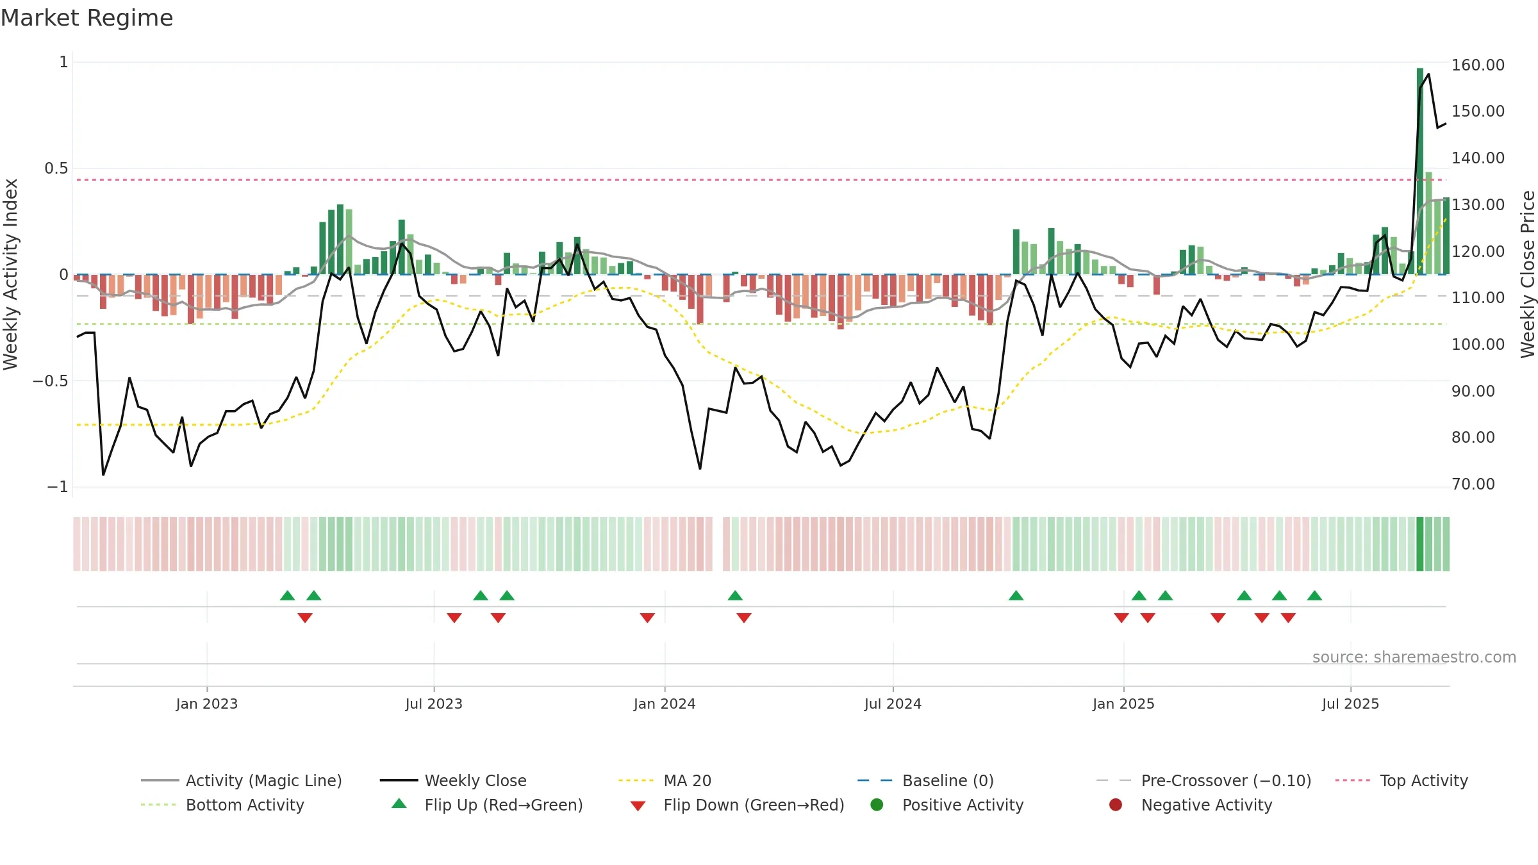Click the Jan 2024 x-axis label

(665, 704)
